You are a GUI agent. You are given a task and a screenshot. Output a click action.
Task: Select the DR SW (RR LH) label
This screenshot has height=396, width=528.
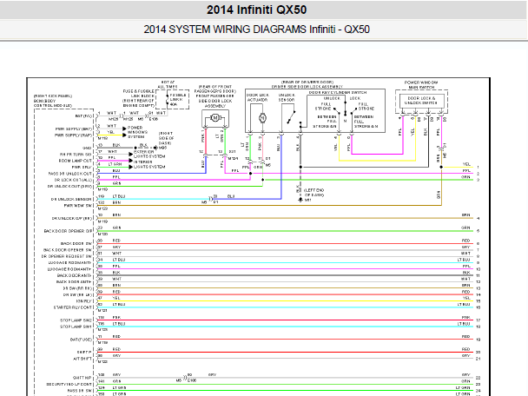coord(77,295)
